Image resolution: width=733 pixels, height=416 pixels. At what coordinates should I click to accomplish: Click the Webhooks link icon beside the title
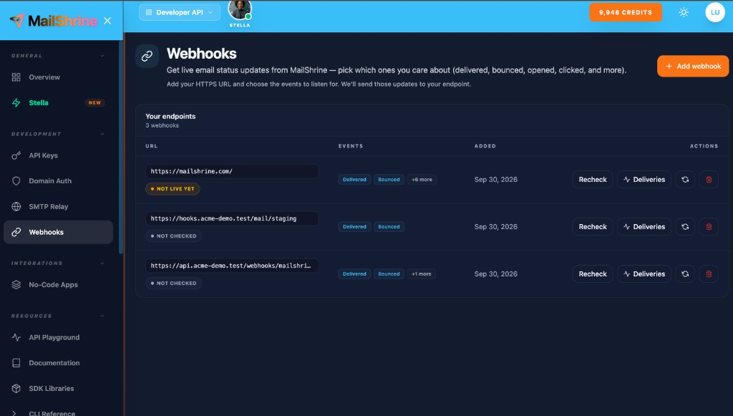point(147,56)
